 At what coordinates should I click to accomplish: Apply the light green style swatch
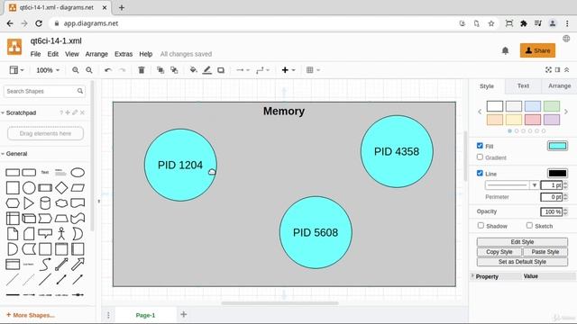click(x=552, y=106)
